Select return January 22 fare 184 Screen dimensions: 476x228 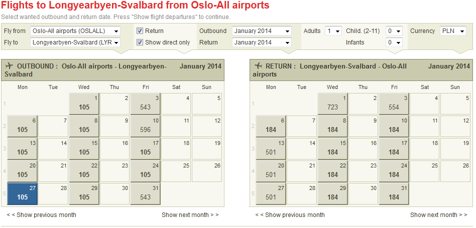(x=333, y=171)
